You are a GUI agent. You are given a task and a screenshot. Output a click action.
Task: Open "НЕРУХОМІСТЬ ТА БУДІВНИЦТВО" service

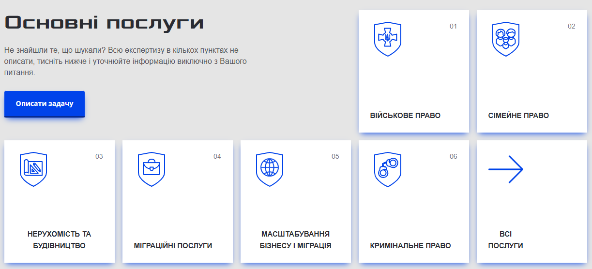point(59,240)
